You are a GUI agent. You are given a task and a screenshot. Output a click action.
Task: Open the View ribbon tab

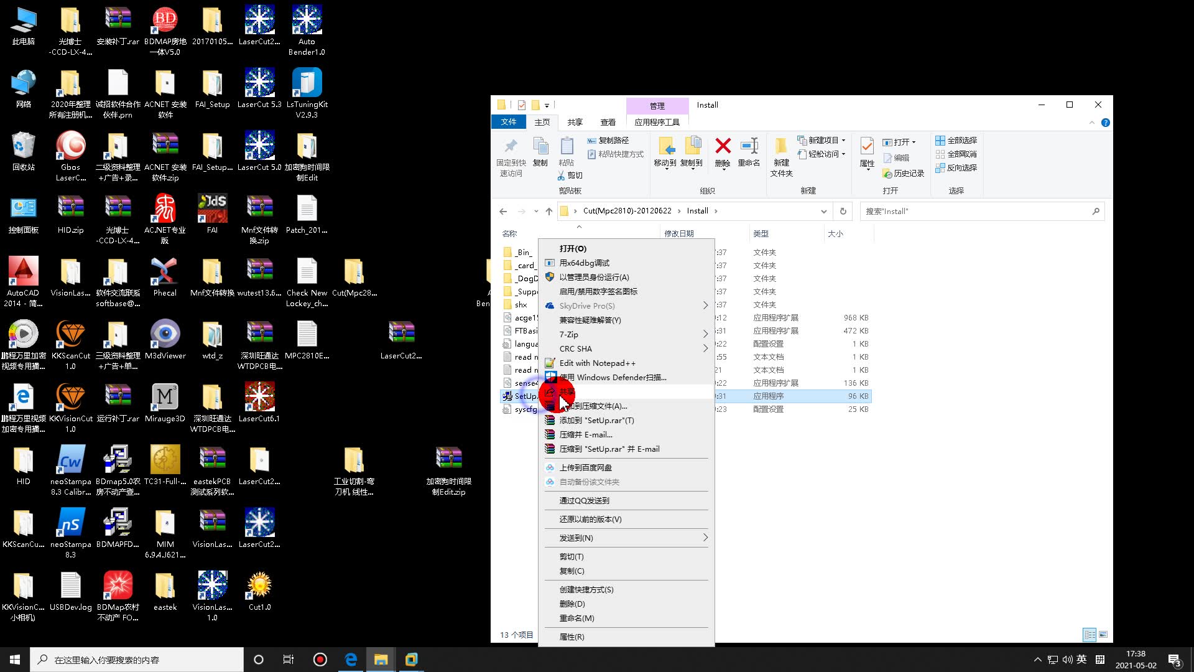(x=608, y=123)
